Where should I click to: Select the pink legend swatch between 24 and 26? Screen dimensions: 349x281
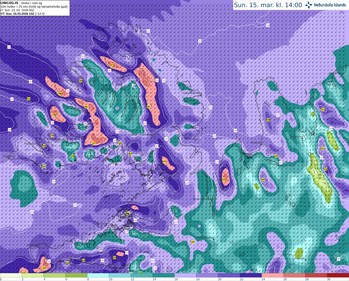click(273, 275)
